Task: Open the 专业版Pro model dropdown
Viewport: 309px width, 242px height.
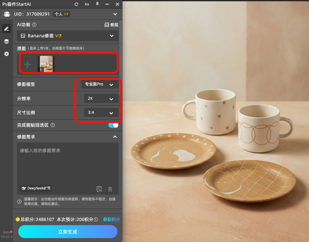Action: (99, 84)
